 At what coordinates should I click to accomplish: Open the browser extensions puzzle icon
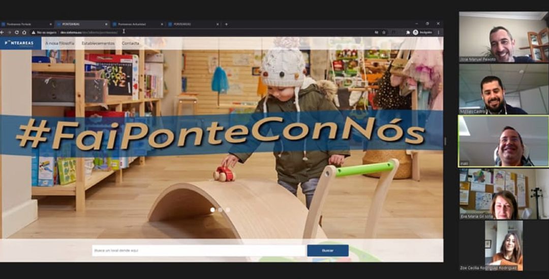pyautogui.click(x=408, y=32)
